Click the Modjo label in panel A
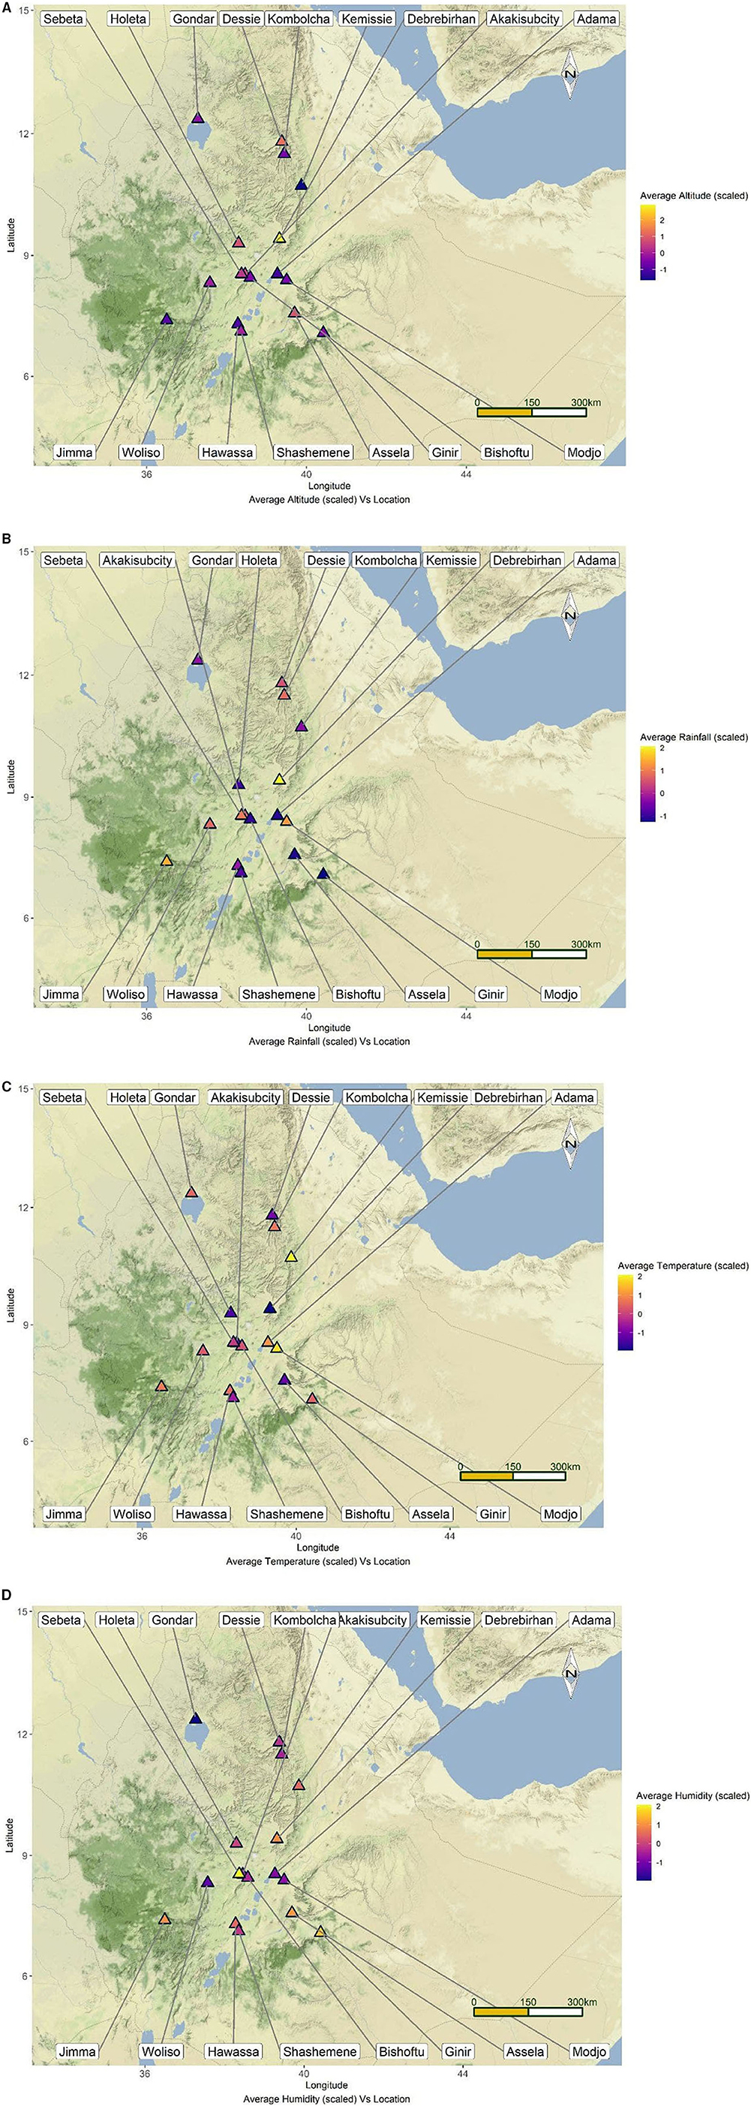The image size is (751, 2106). click(584, 452)
